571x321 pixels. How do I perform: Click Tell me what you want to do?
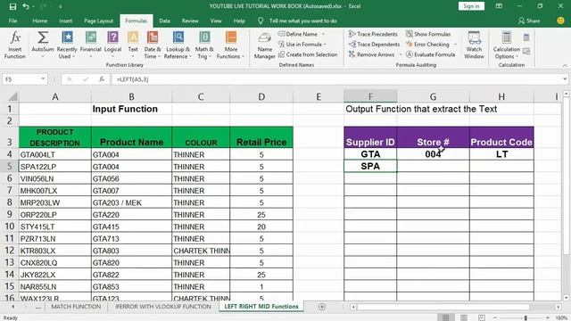(x=302, y=21)
